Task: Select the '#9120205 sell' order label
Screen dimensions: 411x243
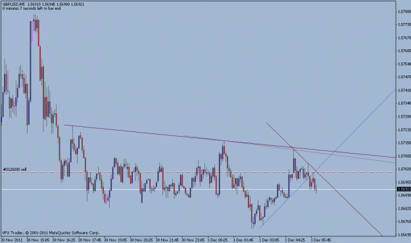Action: click(14, 169)
